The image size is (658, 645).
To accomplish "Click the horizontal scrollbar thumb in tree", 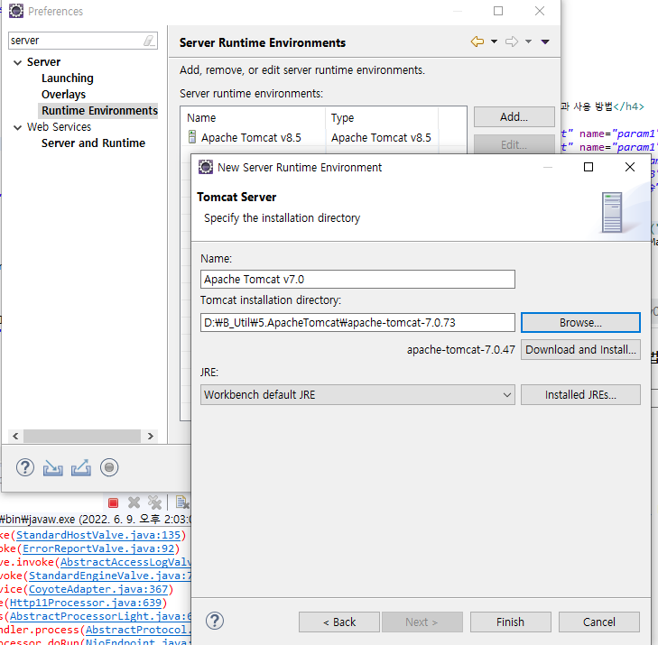I will click(x=82, y=436).
